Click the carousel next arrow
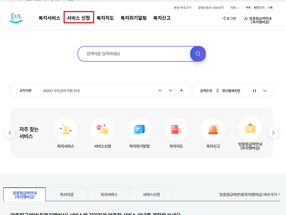 (274, 133)
